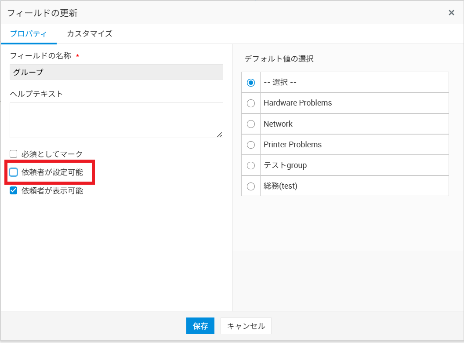Uncheck the 依頼者が表示可能 checkbox

(x=14, y=191)
